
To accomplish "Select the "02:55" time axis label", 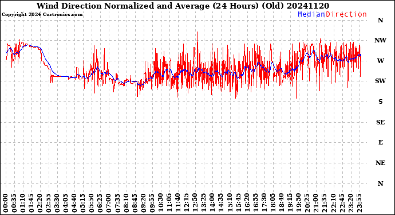I will (49, 203).
